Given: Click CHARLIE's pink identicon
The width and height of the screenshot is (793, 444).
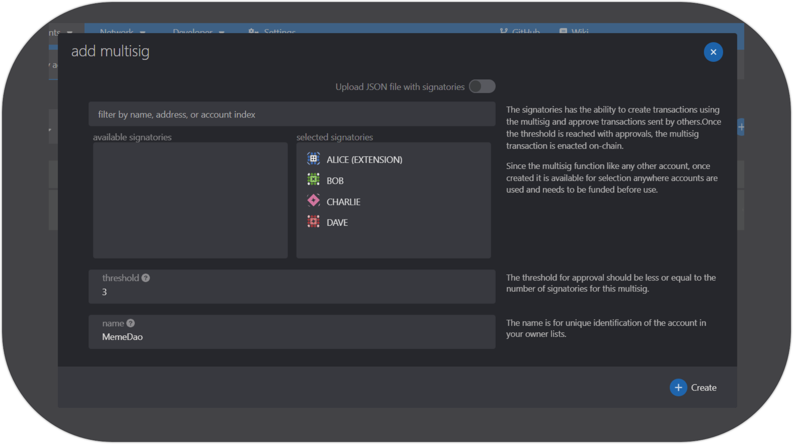Looking at the screenshot, I should 313,201.
